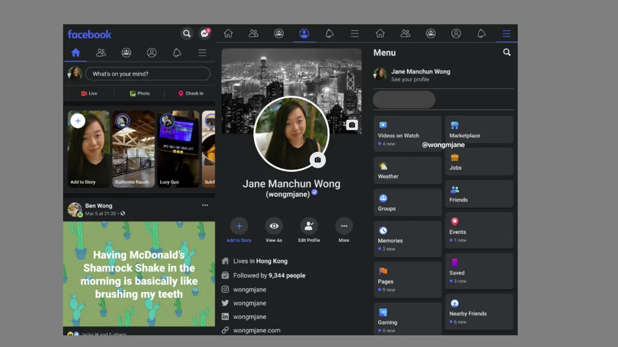
Task: Open Groups icon in Menu panel navbar
Action: click(431, 33)
